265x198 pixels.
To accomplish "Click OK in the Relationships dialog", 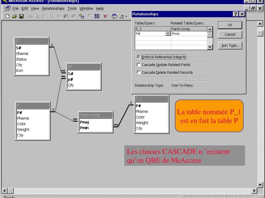I will 230,25.
